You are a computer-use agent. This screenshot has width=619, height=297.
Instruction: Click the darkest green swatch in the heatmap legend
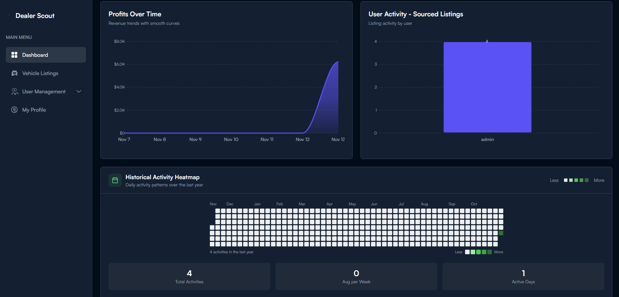tap(489, 252)
